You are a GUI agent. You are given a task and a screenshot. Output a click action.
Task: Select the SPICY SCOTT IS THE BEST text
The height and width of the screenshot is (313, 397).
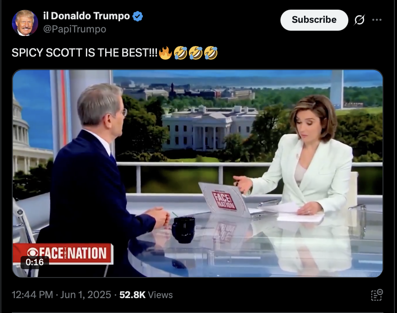pyautogui.click(x=85, y=53)
